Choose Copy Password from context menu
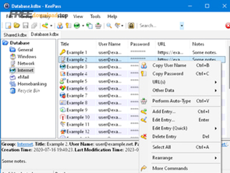This screenshot has width=230, height=173. [168, 74]
